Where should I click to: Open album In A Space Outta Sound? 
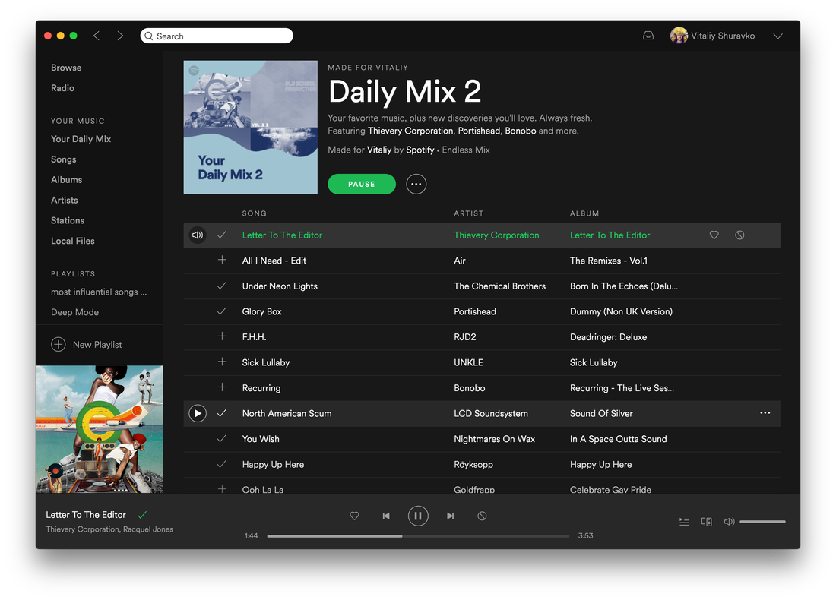tap(619, 439)
